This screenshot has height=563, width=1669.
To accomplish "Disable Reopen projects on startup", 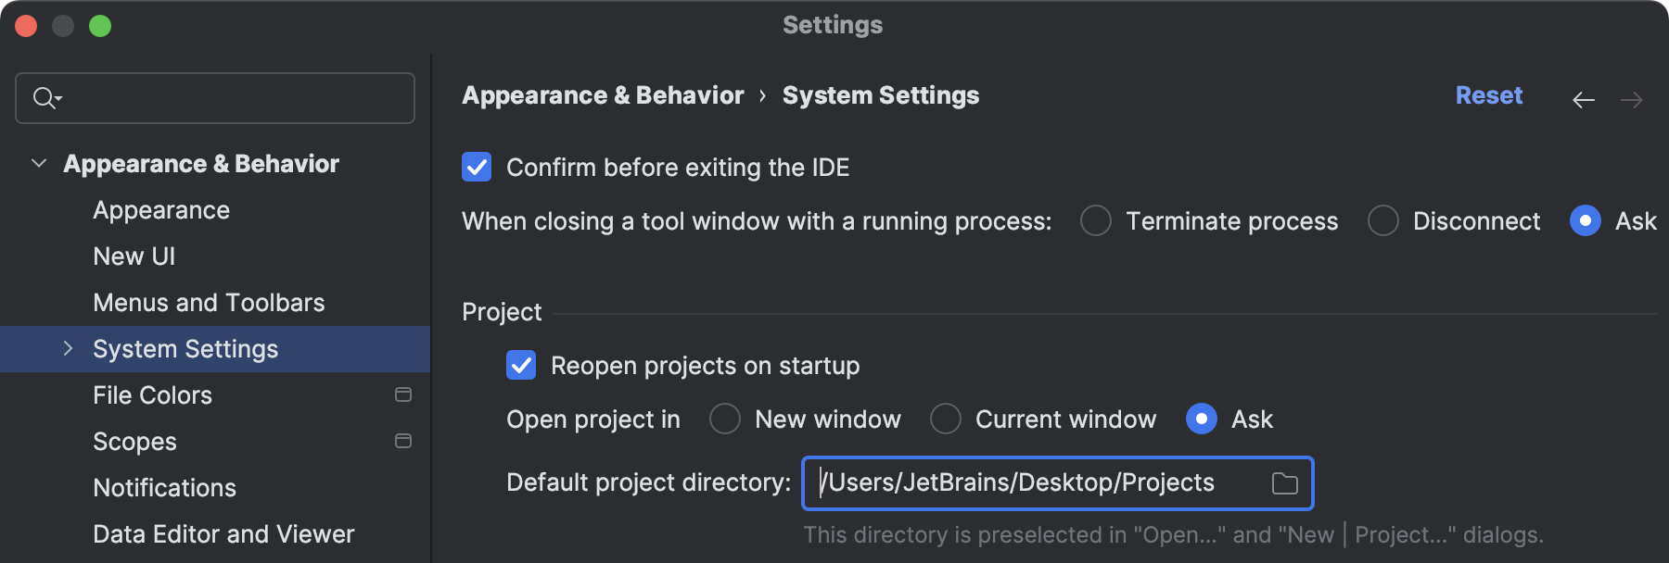I will pos(521,366).
